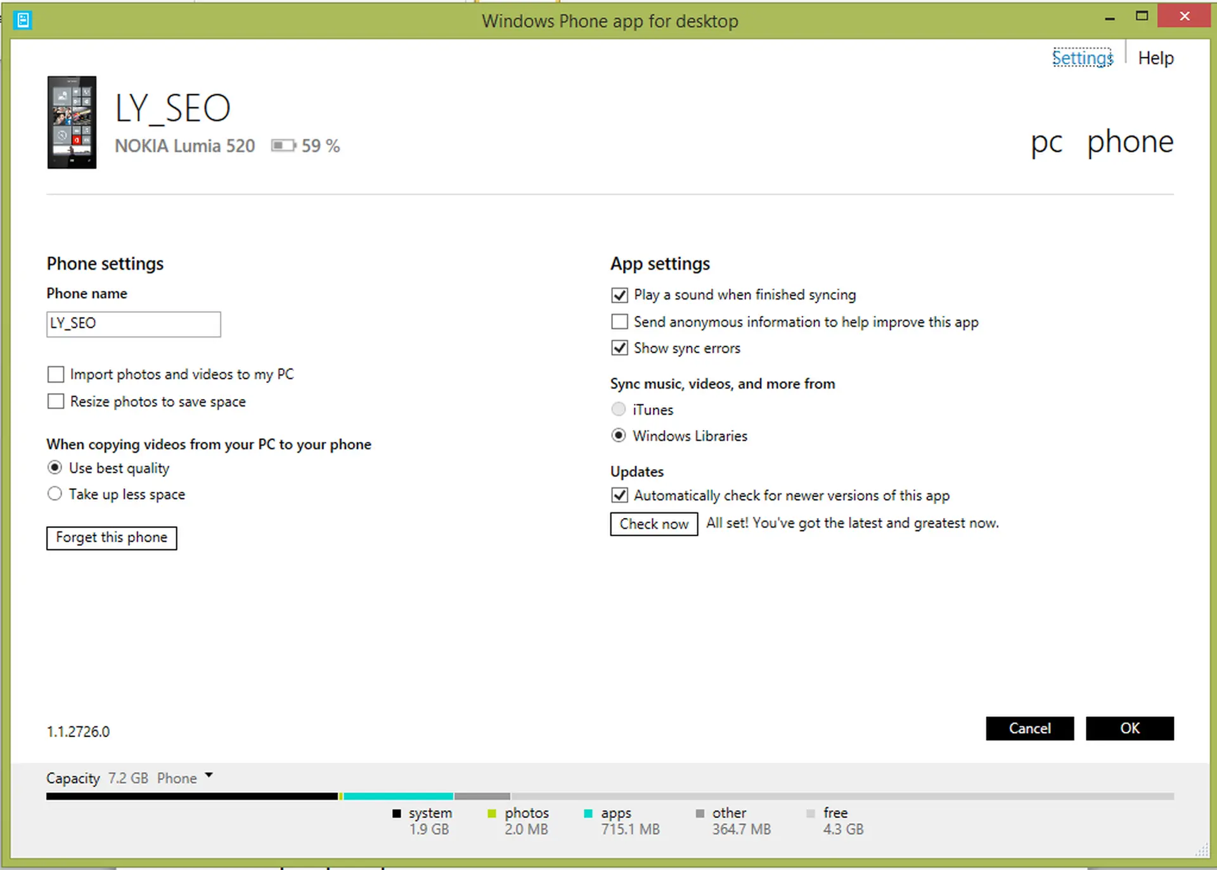Enable Send anonymous information checkbox
This screenshot has height=870, width=1217.
tap(619, 322)
